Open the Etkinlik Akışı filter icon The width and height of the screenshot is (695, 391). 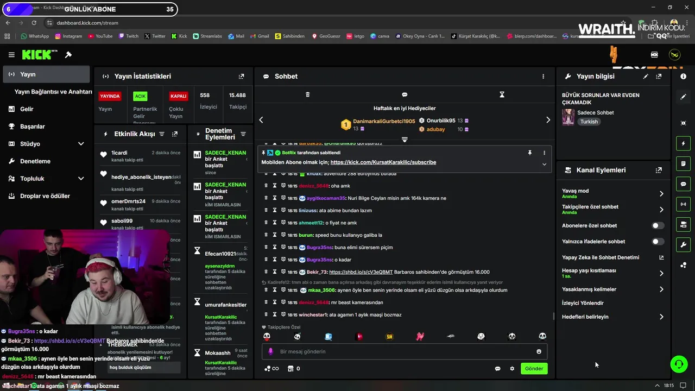coord(161,134)
